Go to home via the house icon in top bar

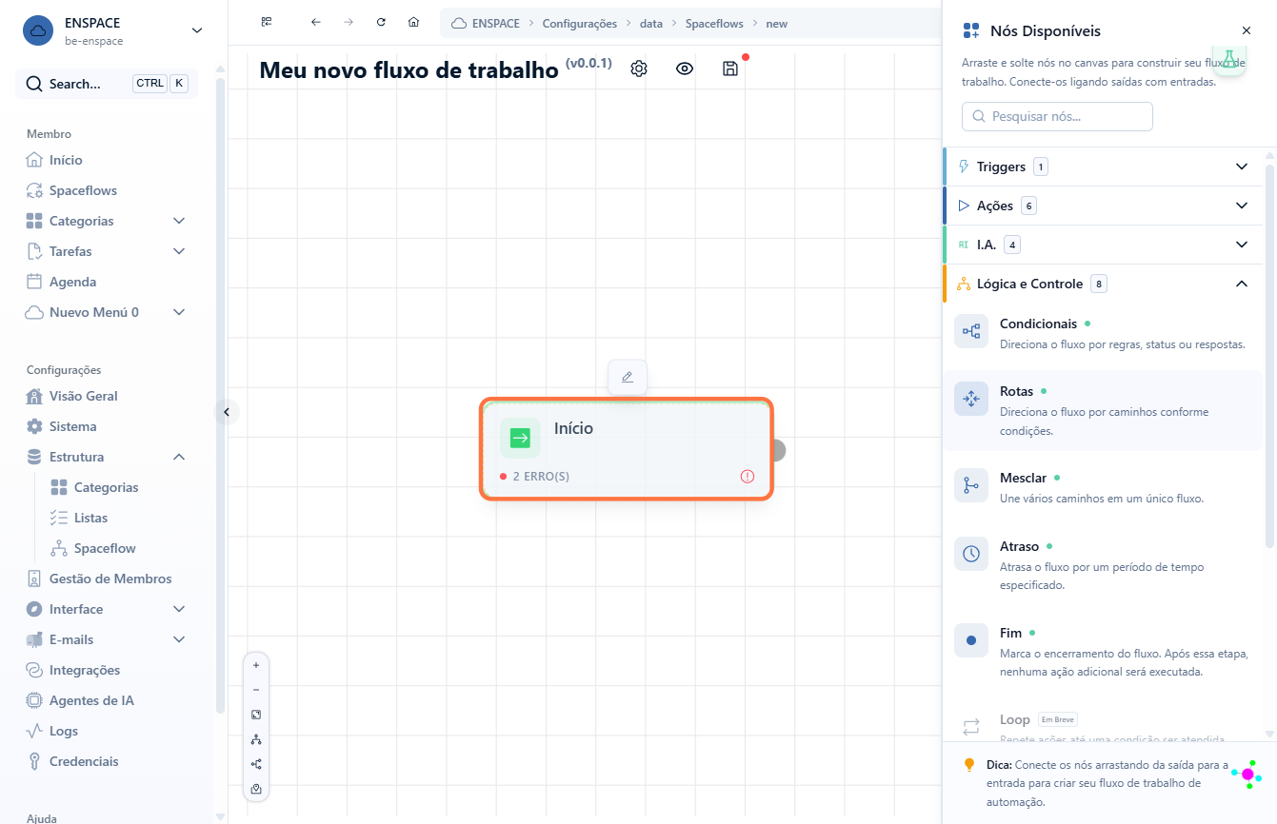[413, 23]
